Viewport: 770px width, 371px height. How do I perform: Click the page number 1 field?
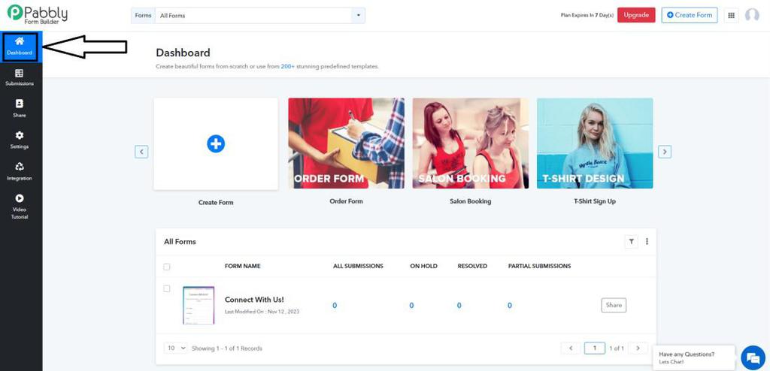(595, 348)
